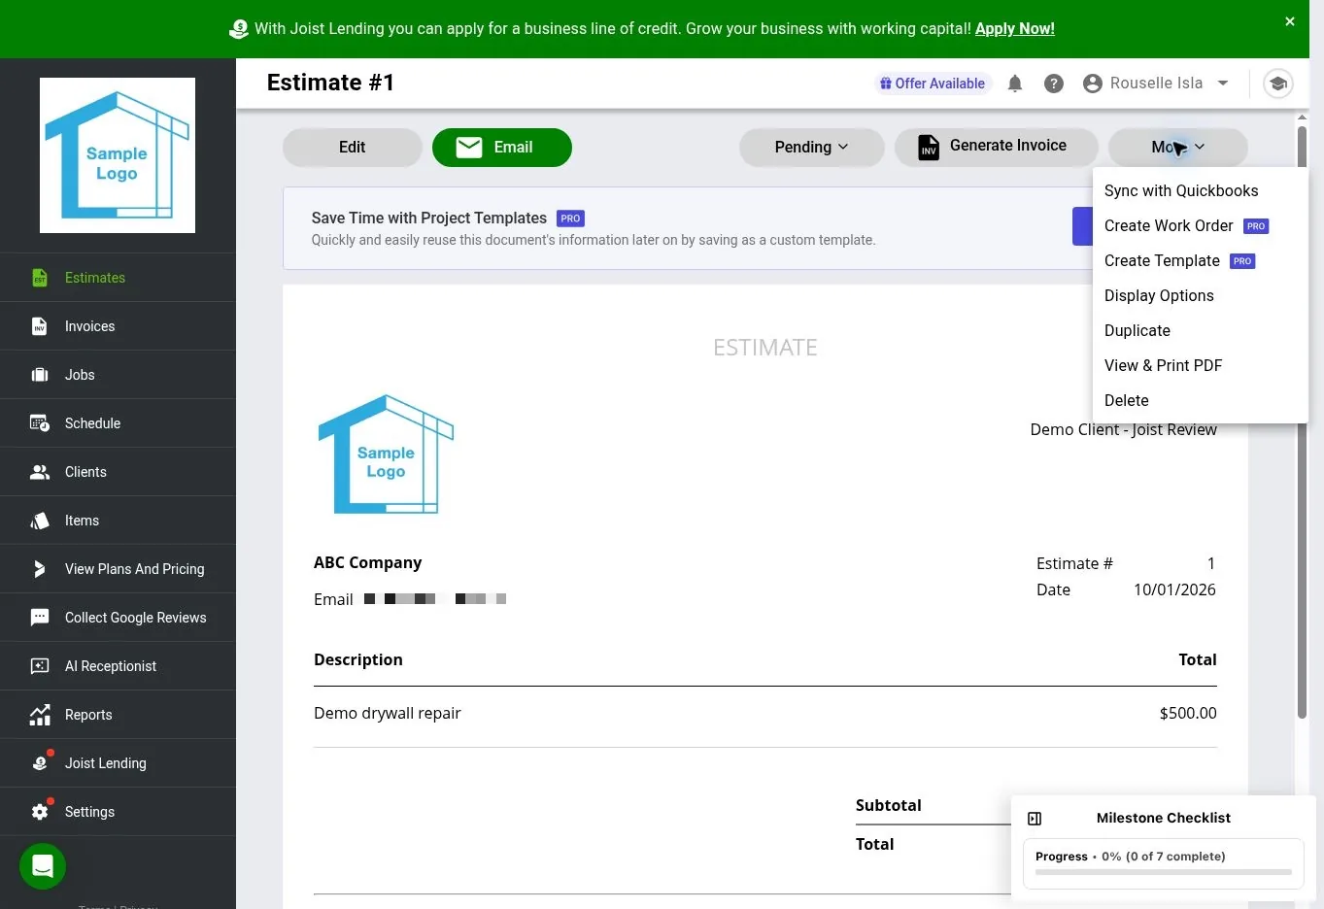Click Generate Invoice button
The image size is (1324, 909).
[996, 148]
